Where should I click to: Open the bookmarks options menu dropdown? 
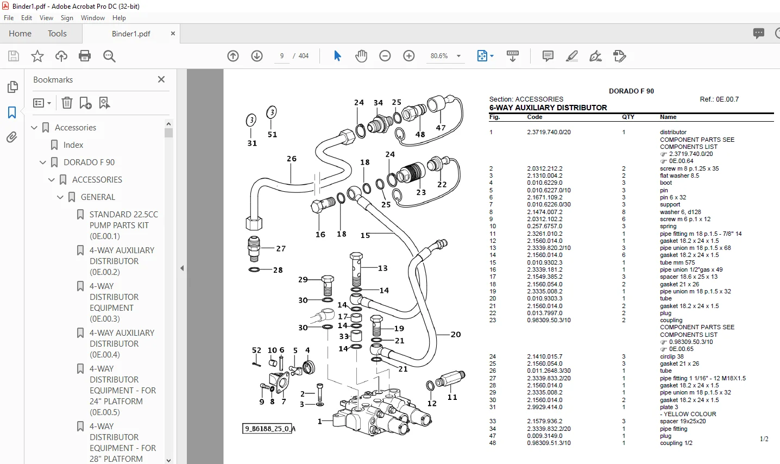point(42,103)
